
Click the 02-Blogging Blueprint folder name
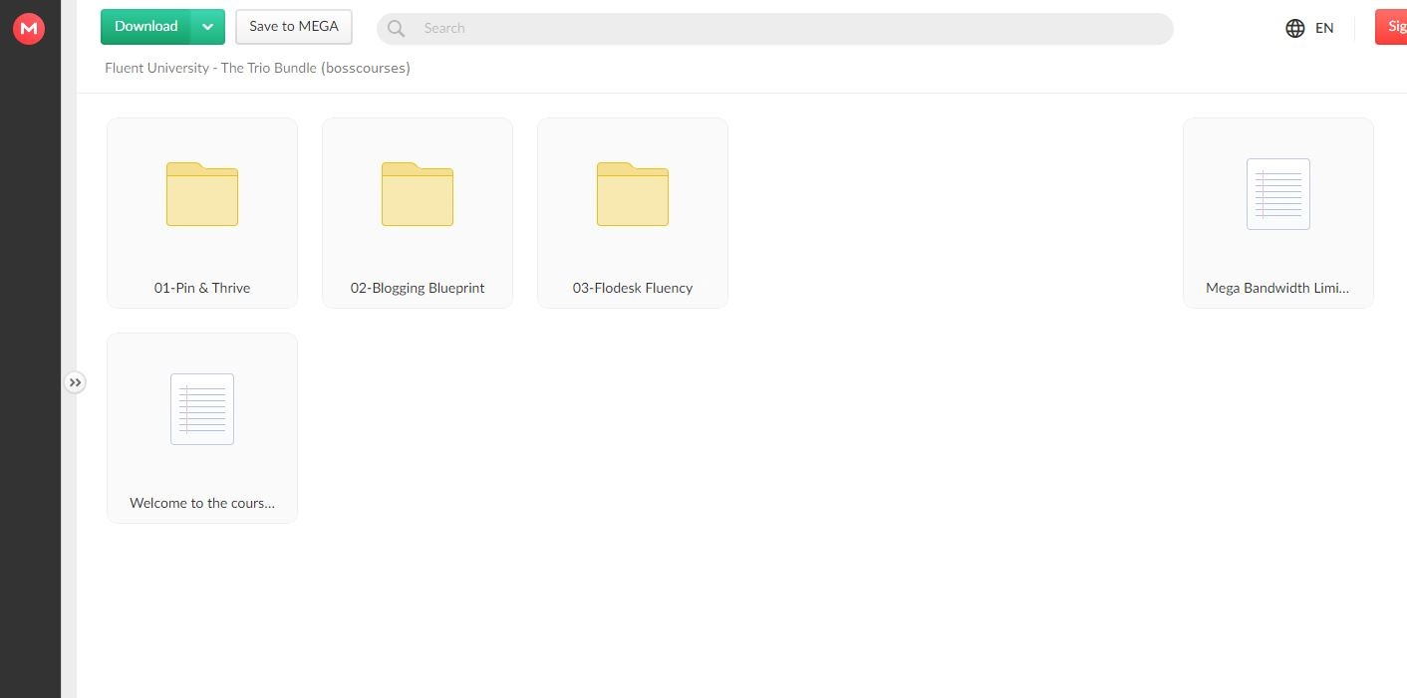coord(418,288)
